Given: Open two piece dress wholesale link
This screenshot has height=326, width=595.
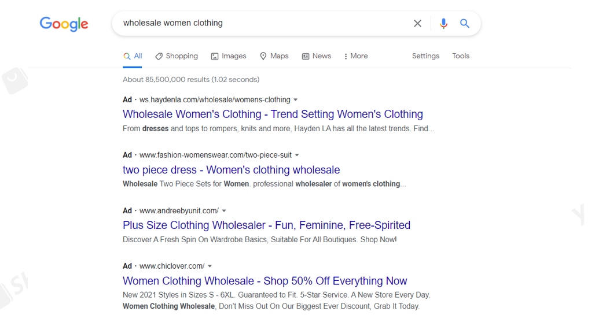Looking at the screenshot, I should pyautogui.click(x=231, y=170).
